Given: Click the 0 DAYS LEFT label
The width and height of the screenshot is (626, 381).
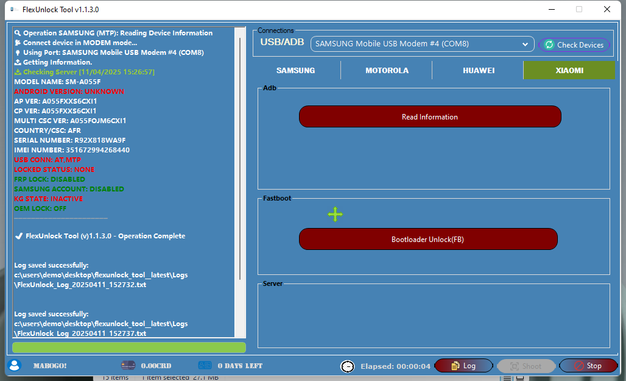Looking at the screenshot, I should (240, 366).
